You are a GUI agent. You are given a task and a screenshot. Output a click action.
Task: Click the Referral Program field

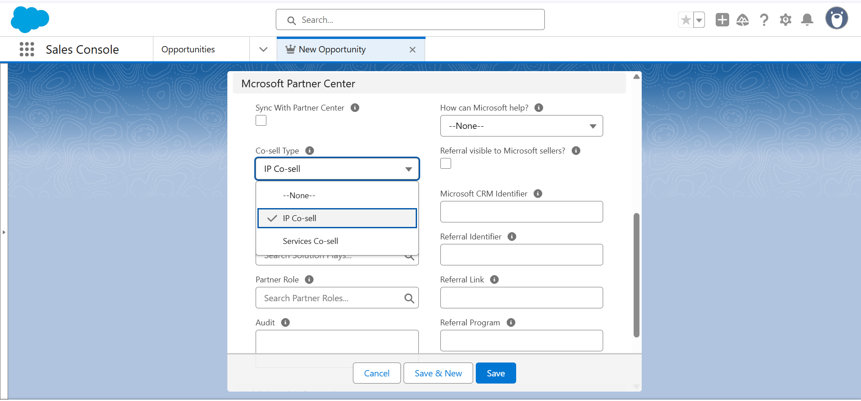pyautogui.click(x=522, y=341)
